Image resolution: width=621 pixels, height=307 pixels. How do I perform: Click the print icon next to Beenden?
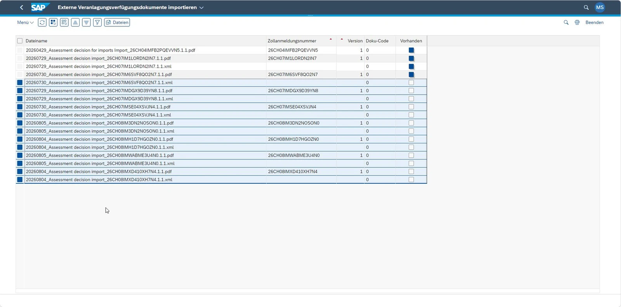(577, 22)
